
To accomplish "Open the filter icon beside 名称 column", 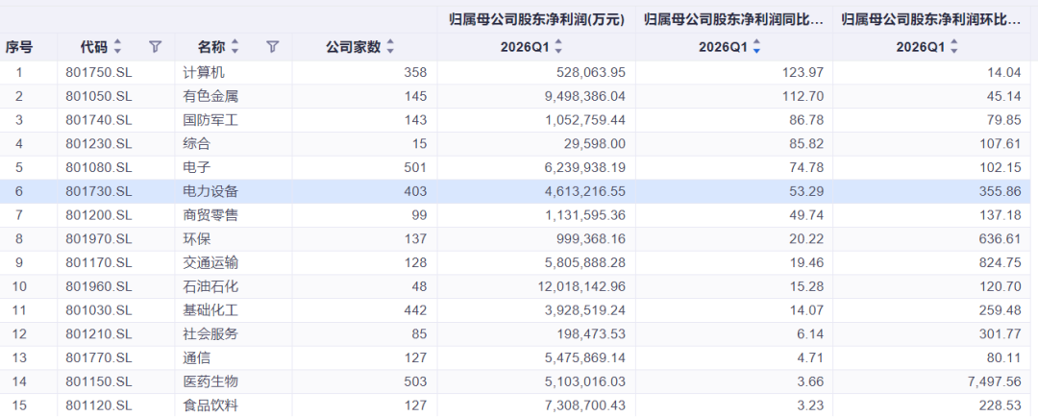I will pos(273,47).
